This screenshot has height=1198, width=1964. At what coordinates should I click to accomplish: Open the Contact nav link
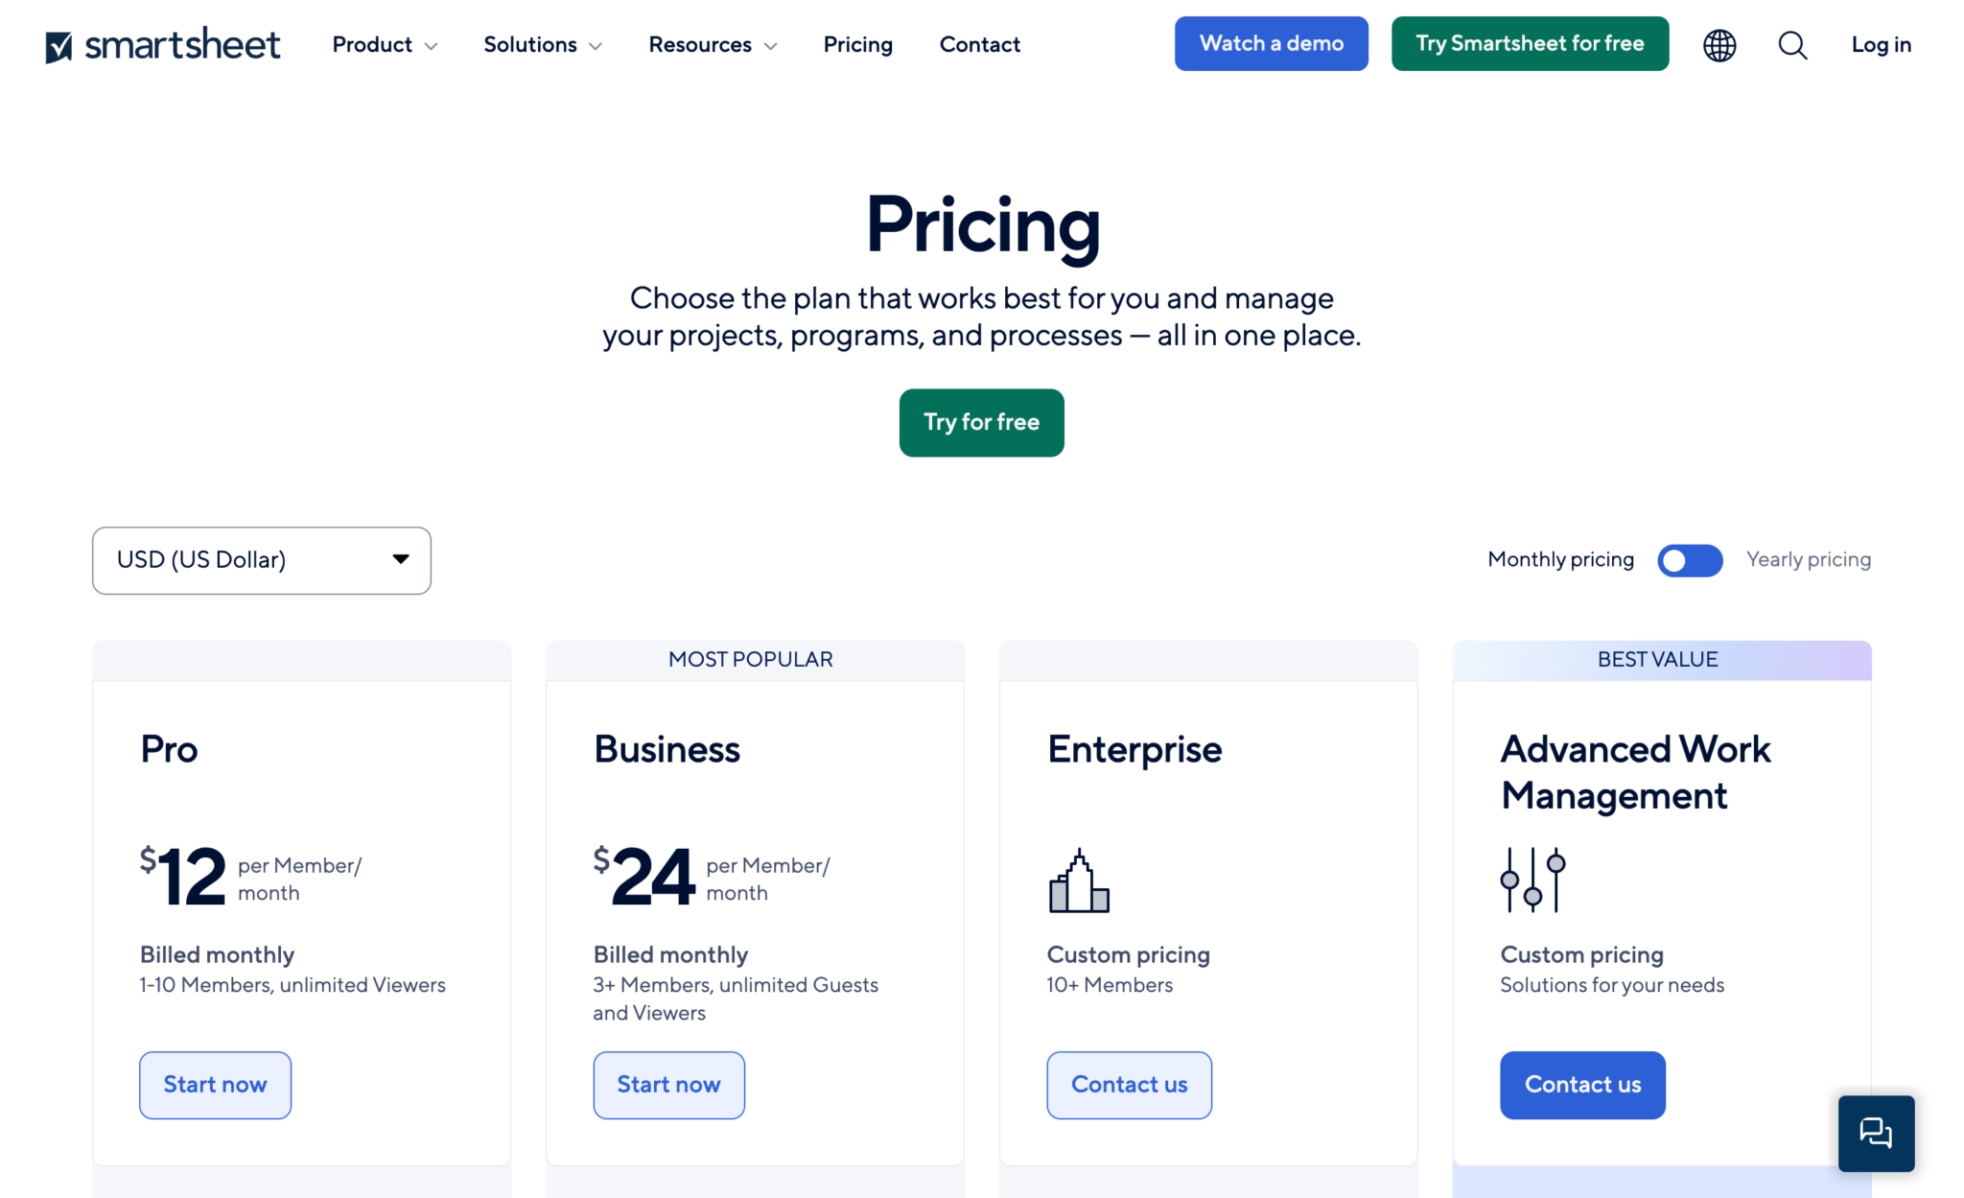(x=979, y=45)
